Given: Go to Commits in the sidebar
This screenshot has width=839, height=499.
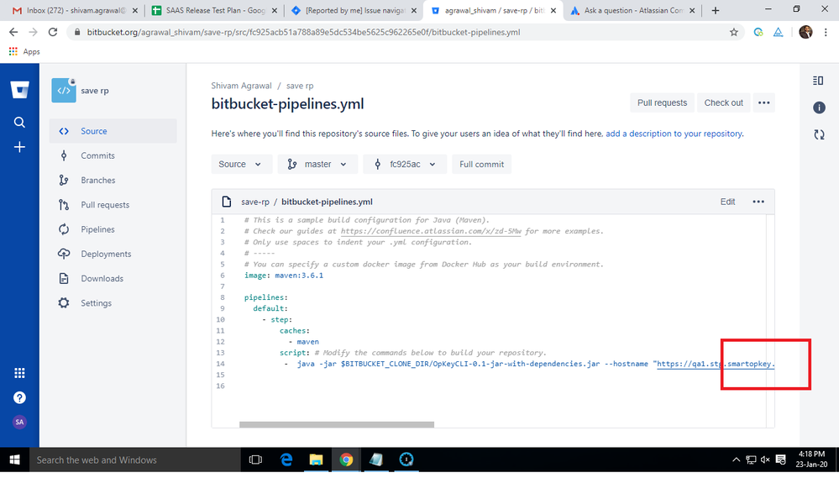Looking at the screenshot, I should [113, 155].
